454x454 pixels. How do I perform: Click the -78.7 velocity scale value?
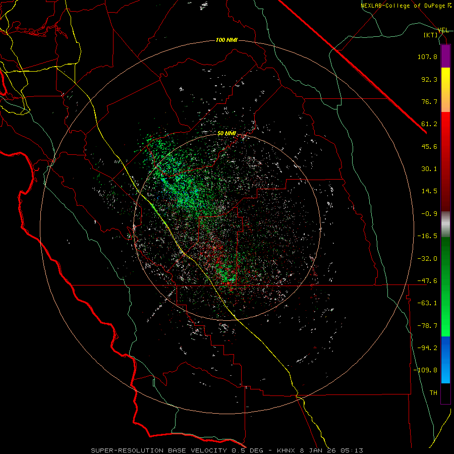coord(427,326)
